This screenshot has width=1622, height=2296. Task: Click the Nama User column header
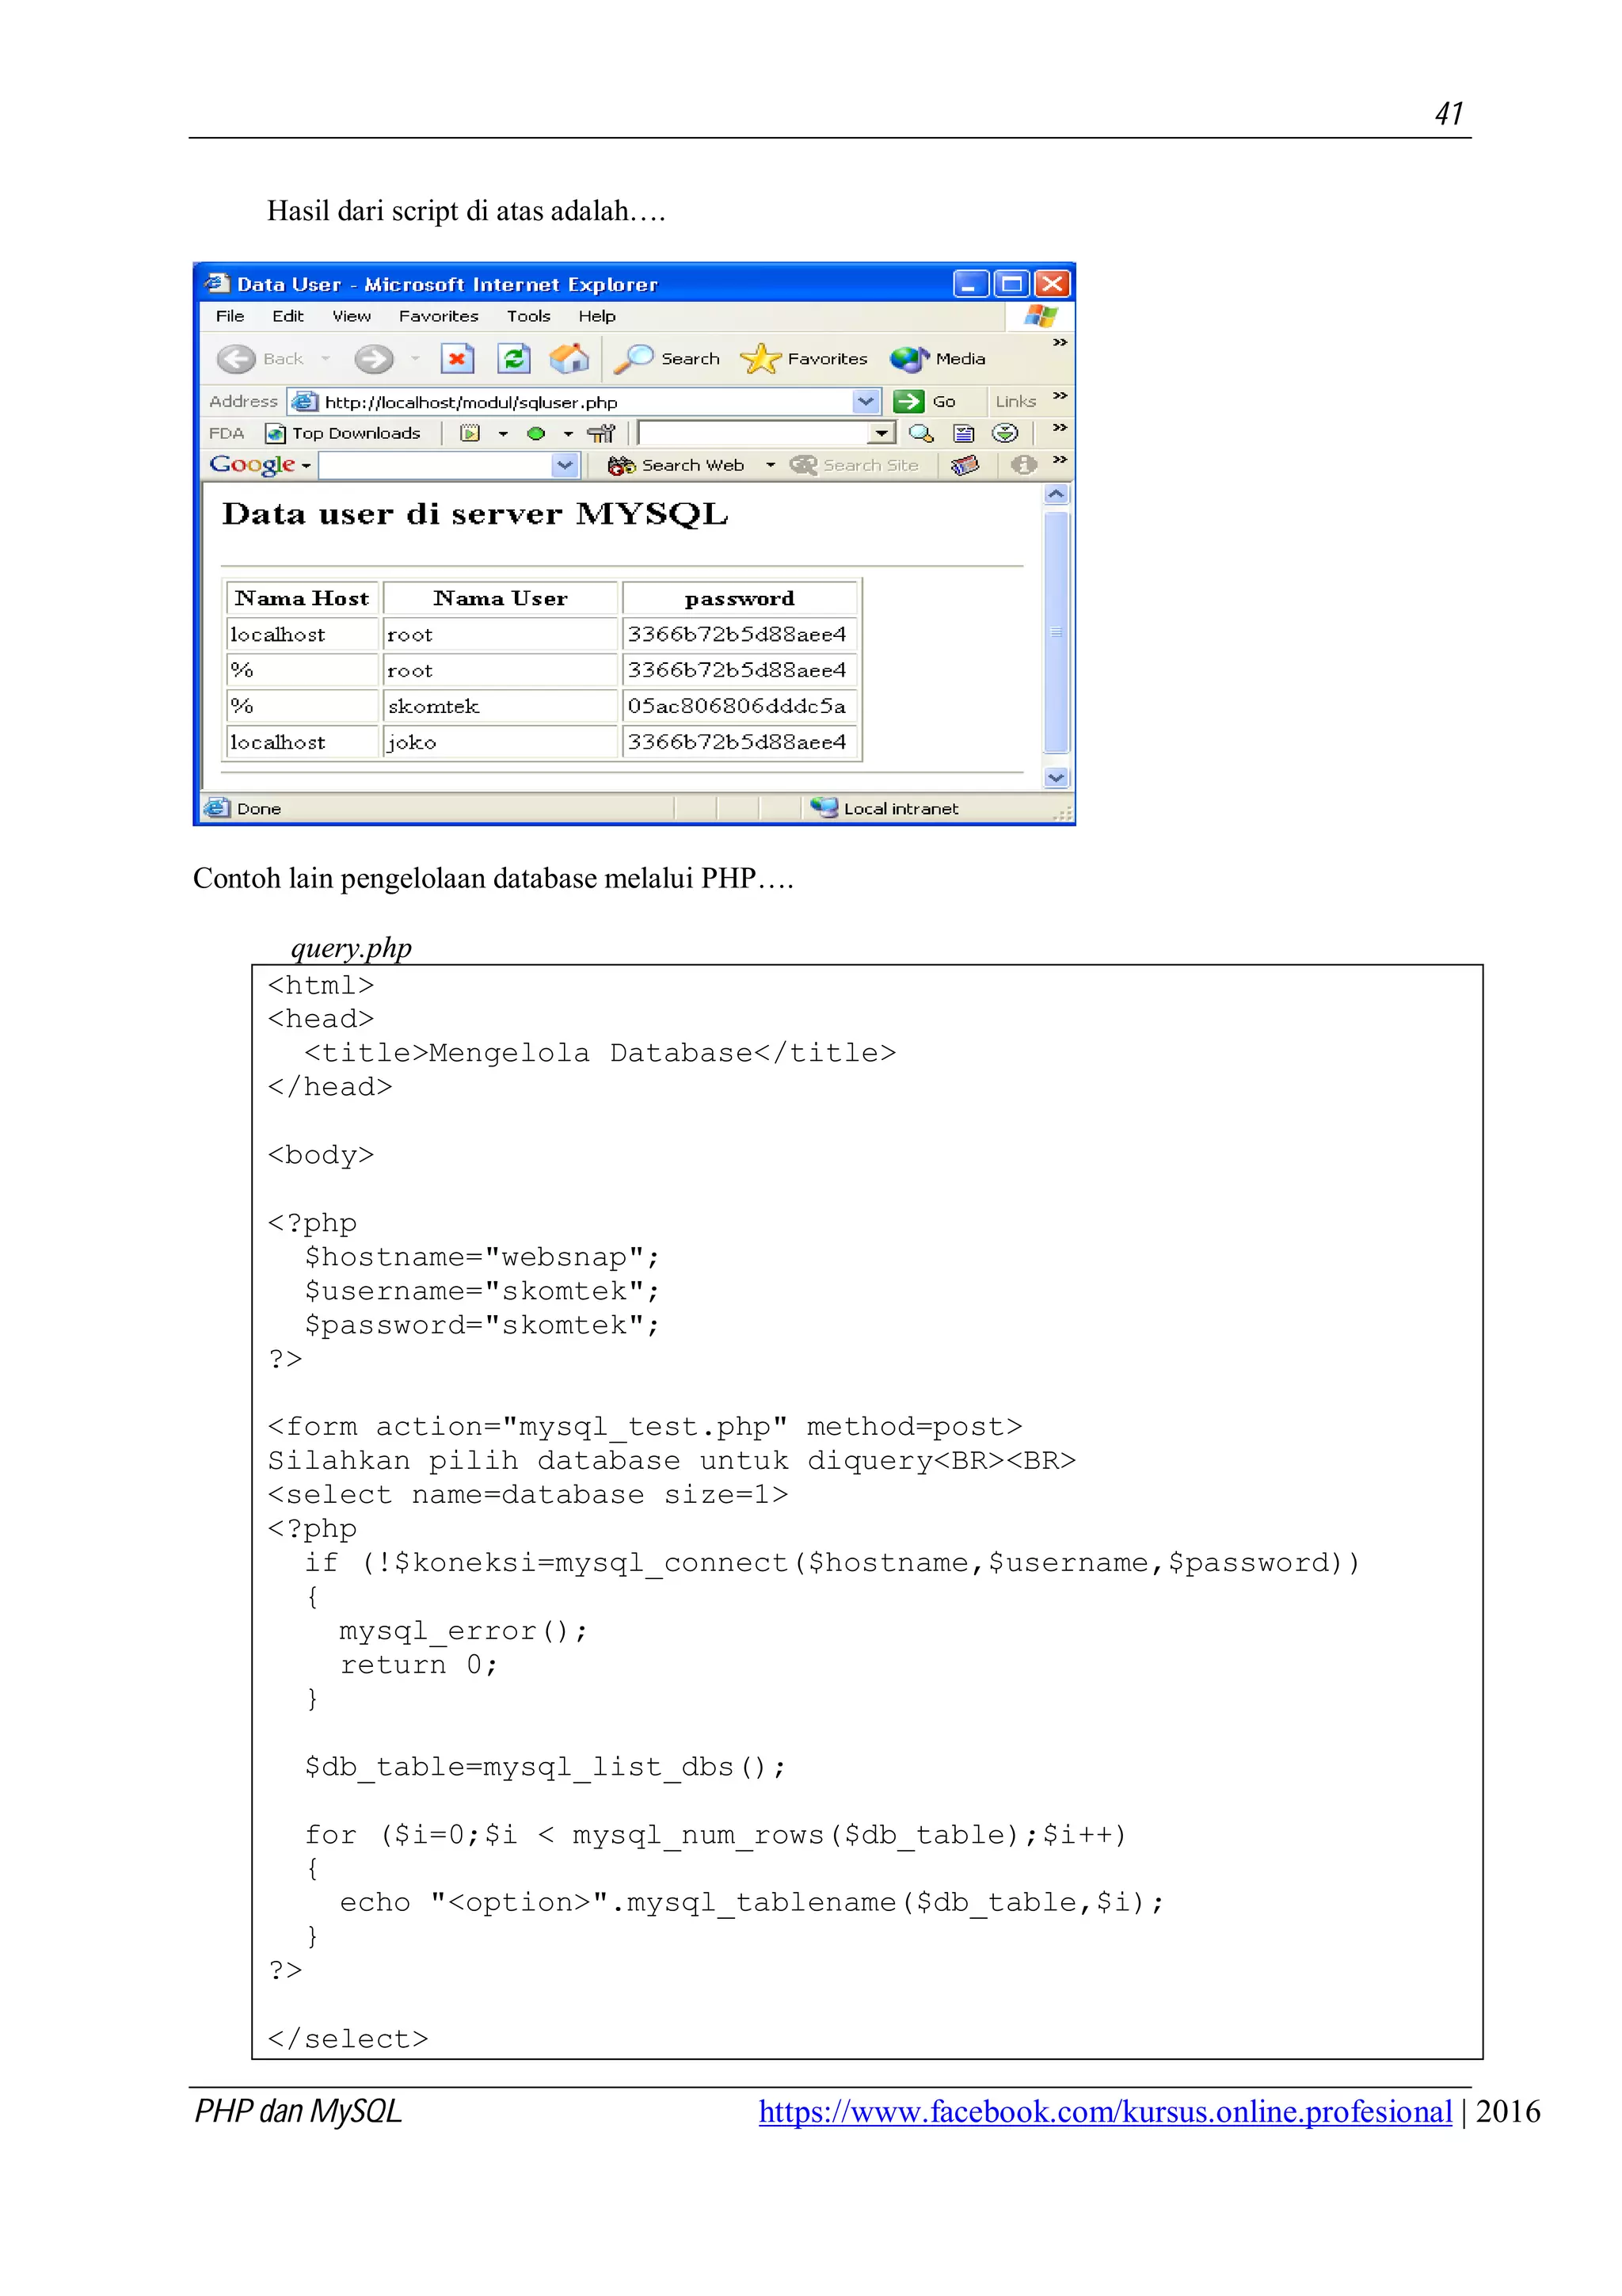point(500,598)
